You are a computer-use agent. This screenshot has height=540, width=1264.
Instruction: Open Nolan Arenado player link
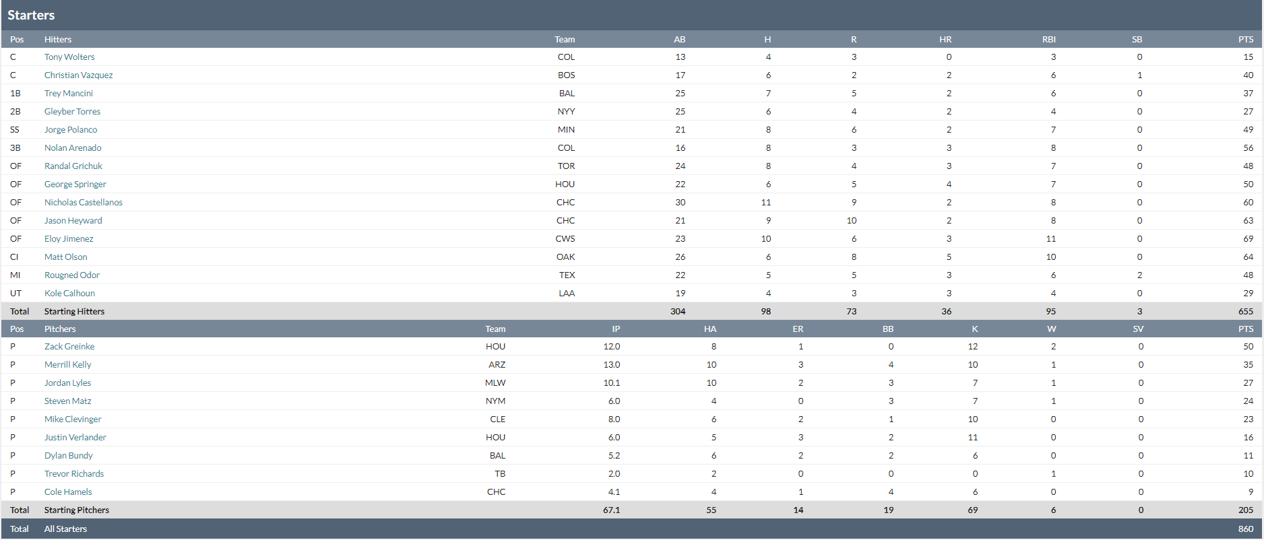[x=73, y=148]
